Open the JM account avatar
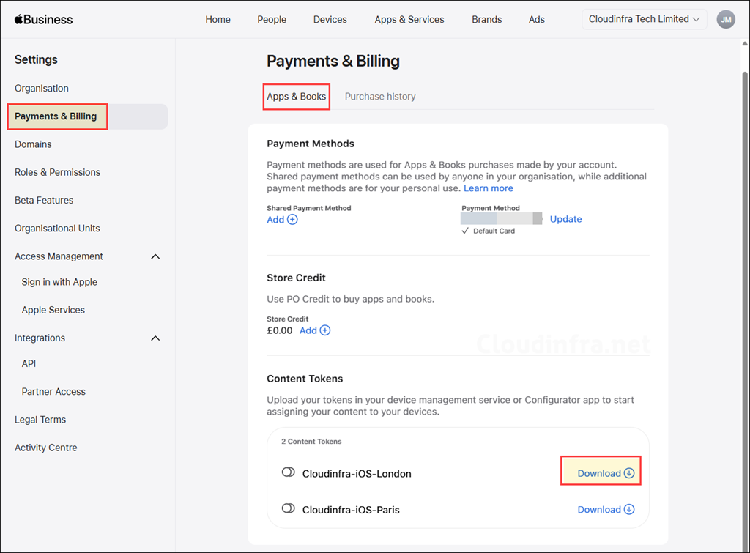Image resolution: width=750 pixels, height=553 pixels. coord(726,20)
